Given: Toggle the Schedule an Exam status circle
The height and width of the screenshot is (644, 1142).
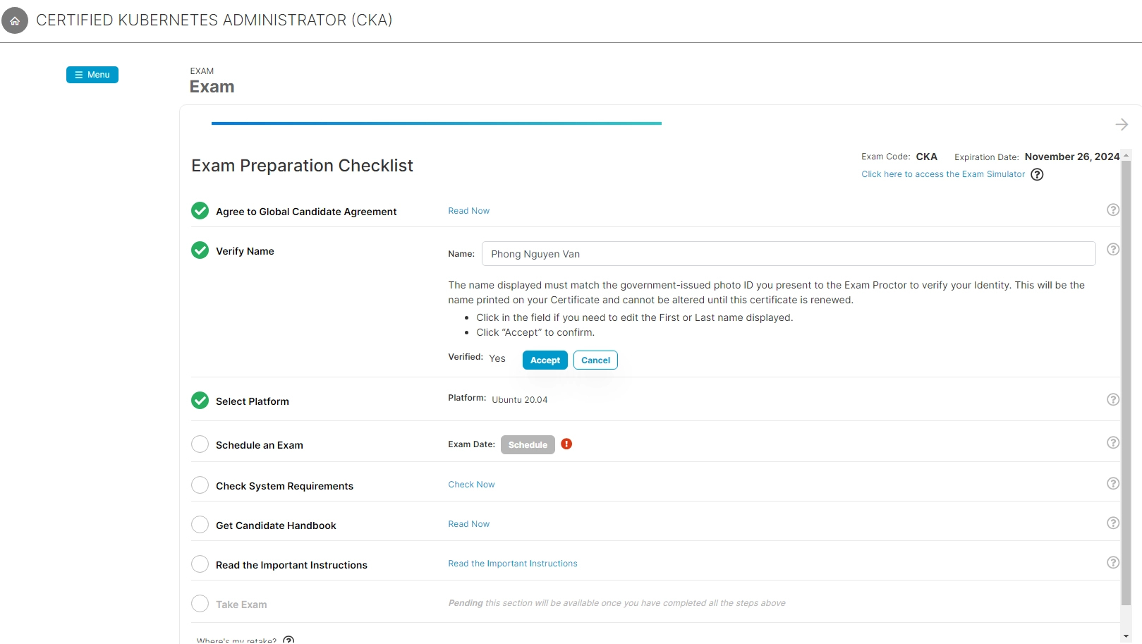Looking at the screenshot, I should coord(200,444).
